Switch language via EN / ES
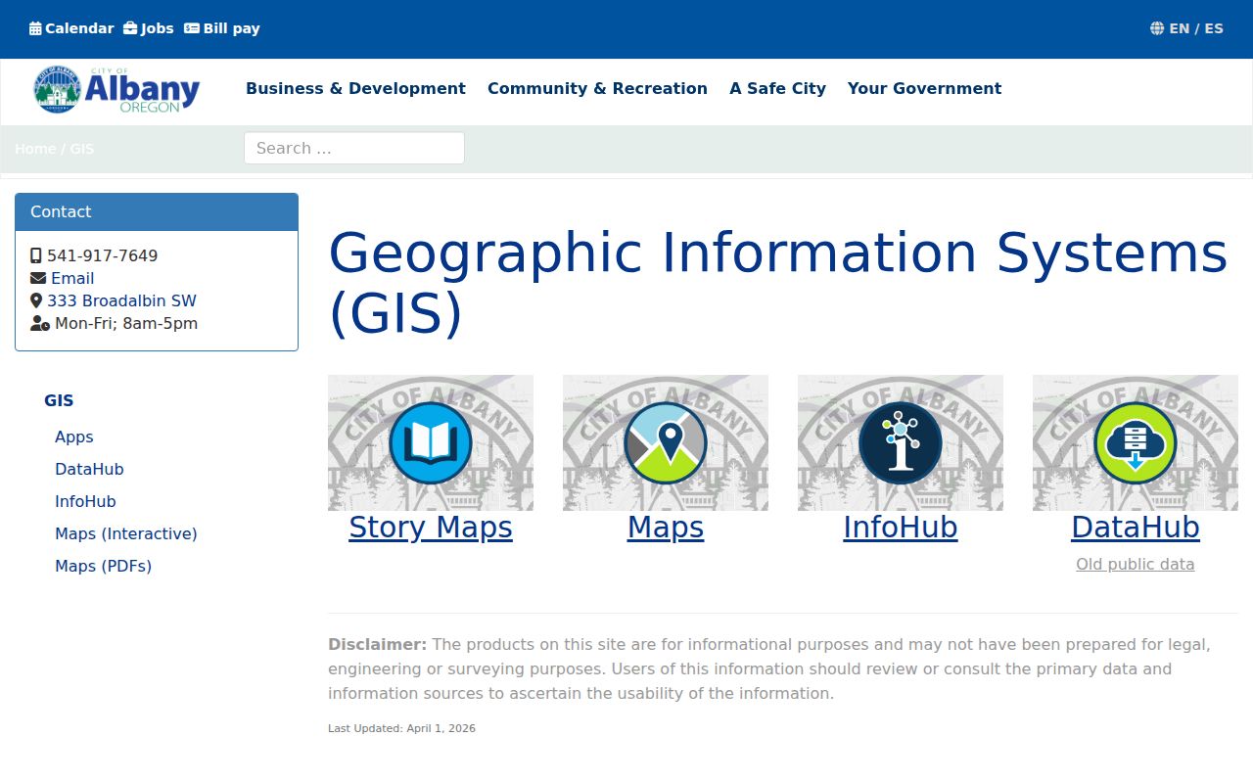The width and height of the screenshot is (1253, 783). (x=1195, y=28)
